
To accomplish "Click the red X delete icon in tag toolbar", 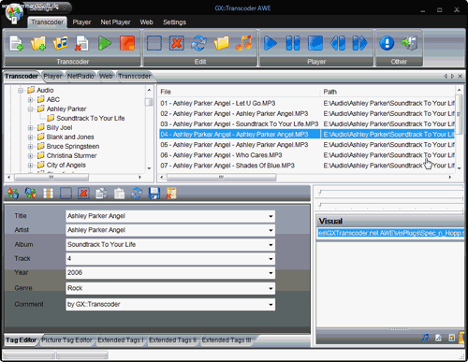I will [83, 194].
